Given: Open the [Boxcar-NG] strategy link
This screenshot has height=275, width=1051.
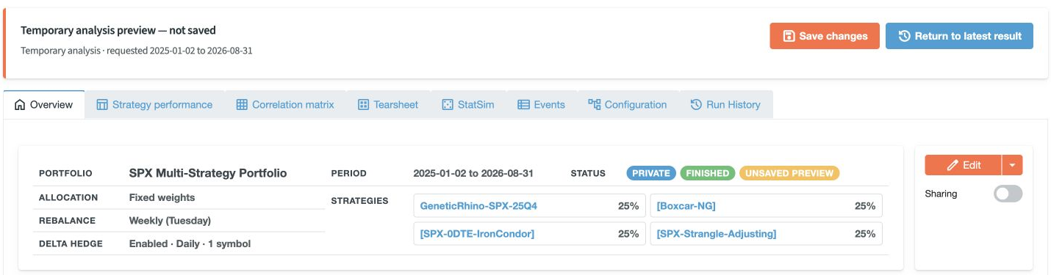Looking at the screenshot, I should point(686,206).
